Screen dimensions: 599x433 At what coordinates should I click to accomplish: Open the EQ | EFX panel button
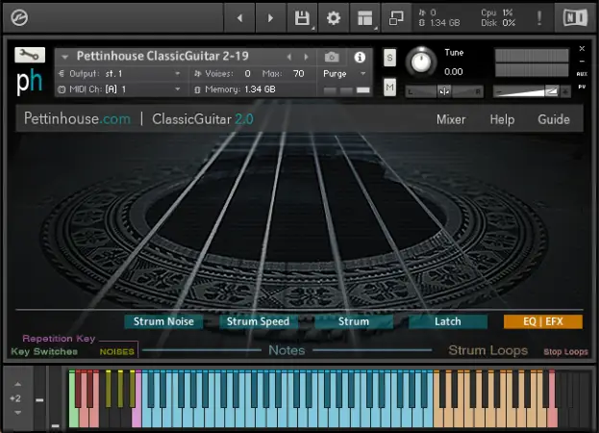pos(542,321)
